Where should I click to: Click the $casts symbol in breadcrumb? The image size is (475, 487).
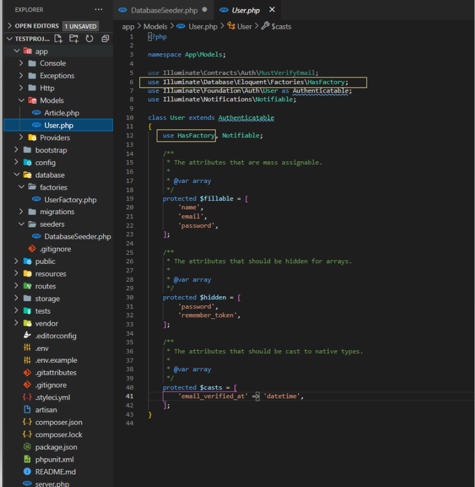point(281,26)
